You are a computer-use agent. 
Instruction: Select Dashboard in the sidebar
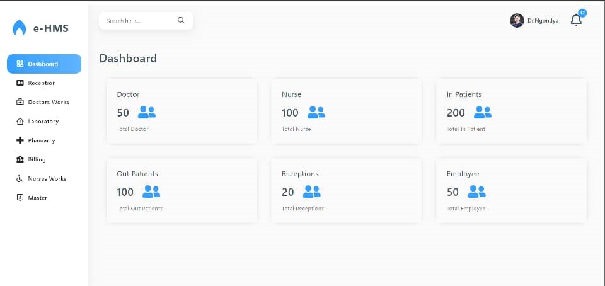43,64
